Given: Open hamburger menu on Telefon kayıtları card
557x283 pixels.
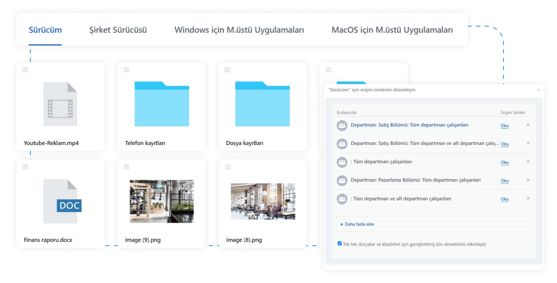Looking at the screenshot, I should click(126, 70).
